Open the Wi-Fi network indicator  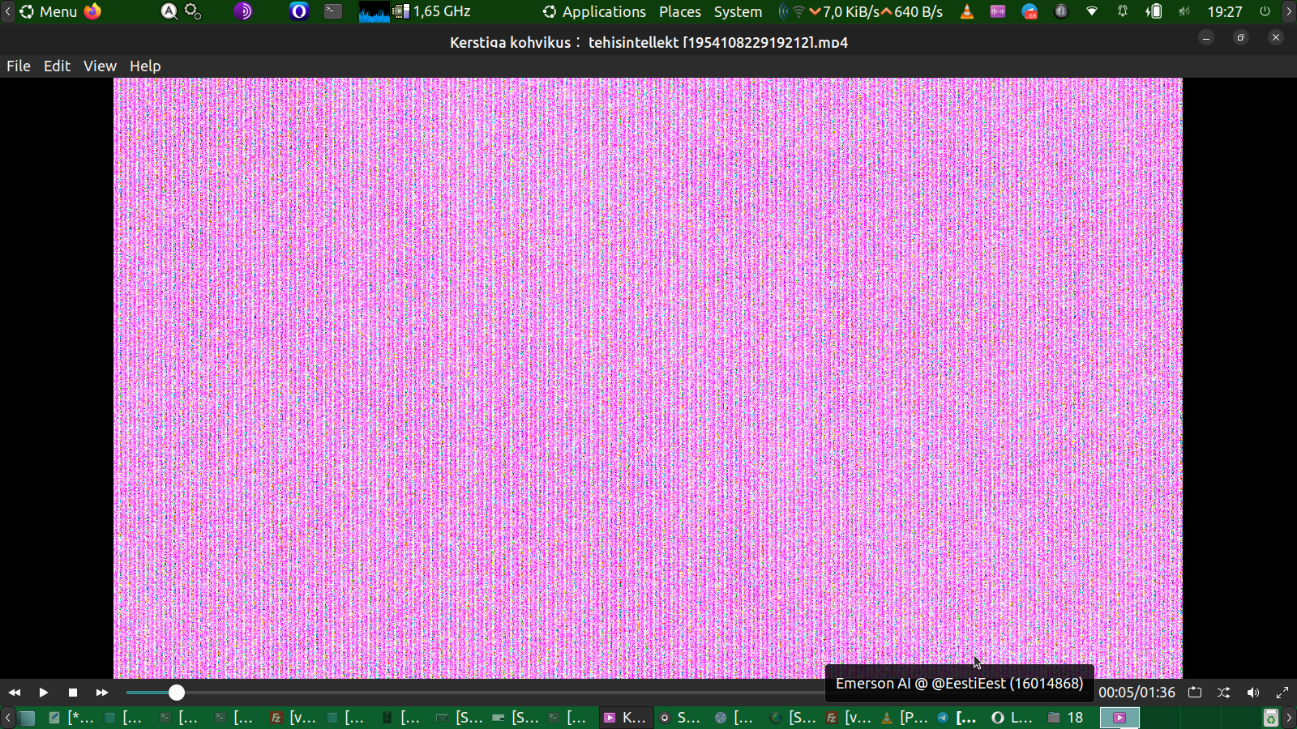[x=1092, y=11]
